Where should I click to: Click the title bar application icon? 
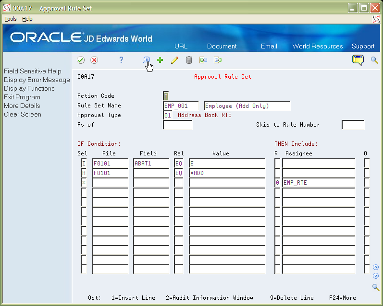coord(7,8)
